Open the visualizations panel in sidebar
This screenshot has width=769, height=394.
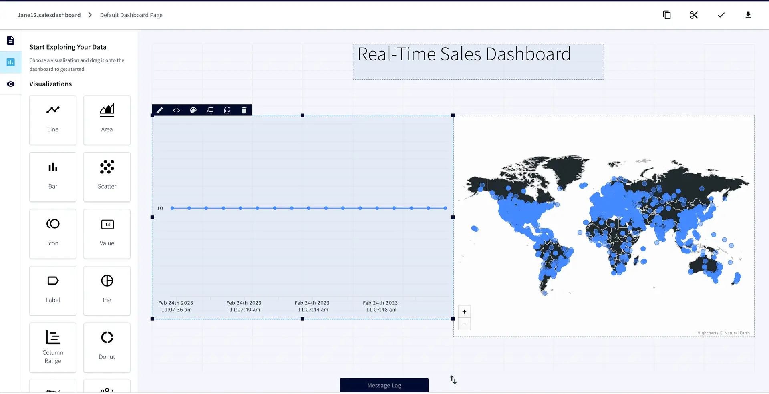click(11, 62)
